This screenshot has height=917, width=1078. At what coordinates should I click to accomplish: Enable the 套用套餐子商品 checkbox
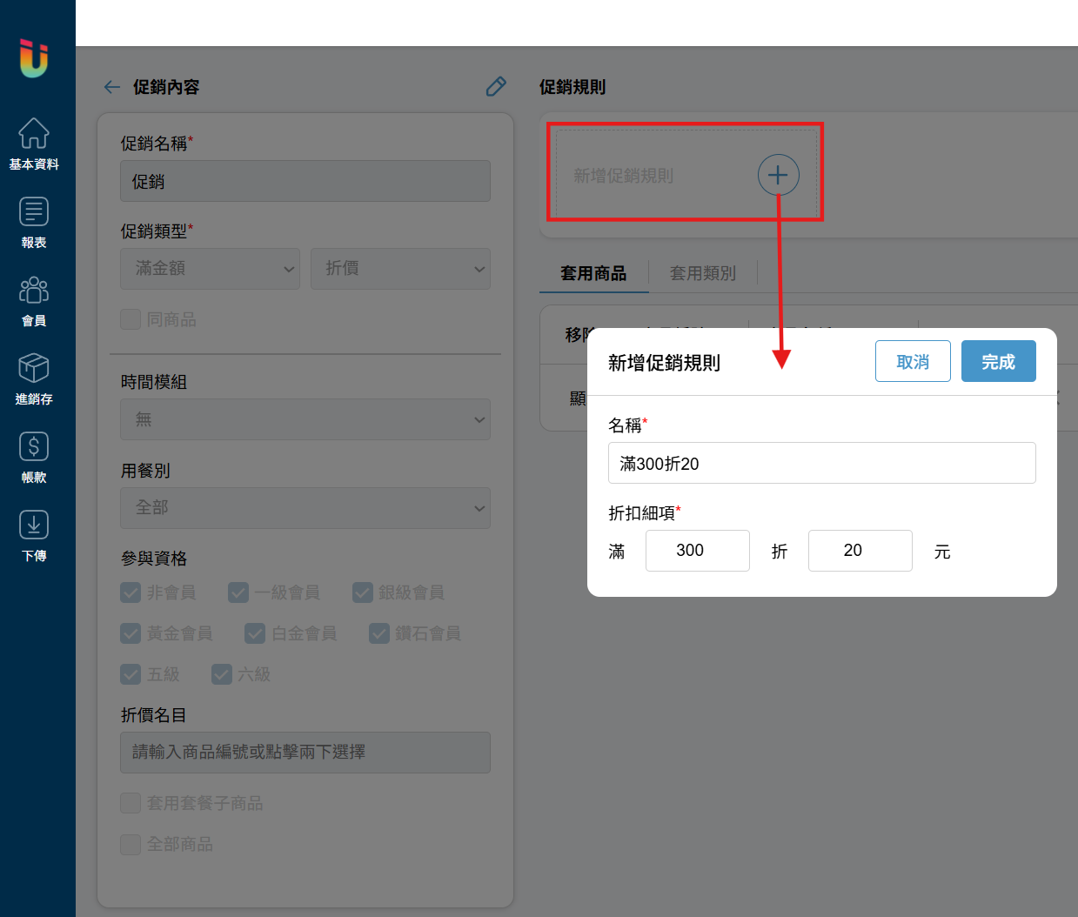pos(131,803)
